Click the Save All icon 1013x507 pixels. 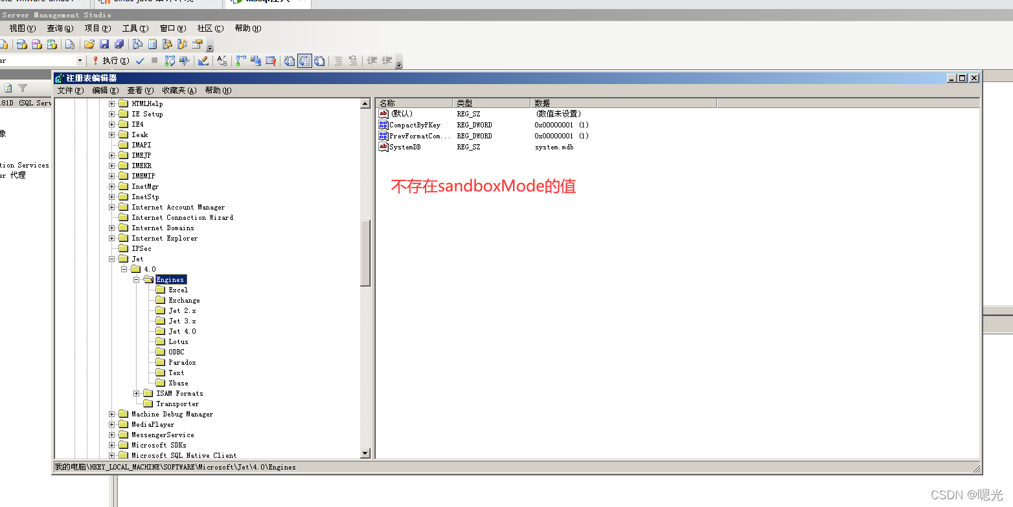pyautogui.click(x=119, y=44)
